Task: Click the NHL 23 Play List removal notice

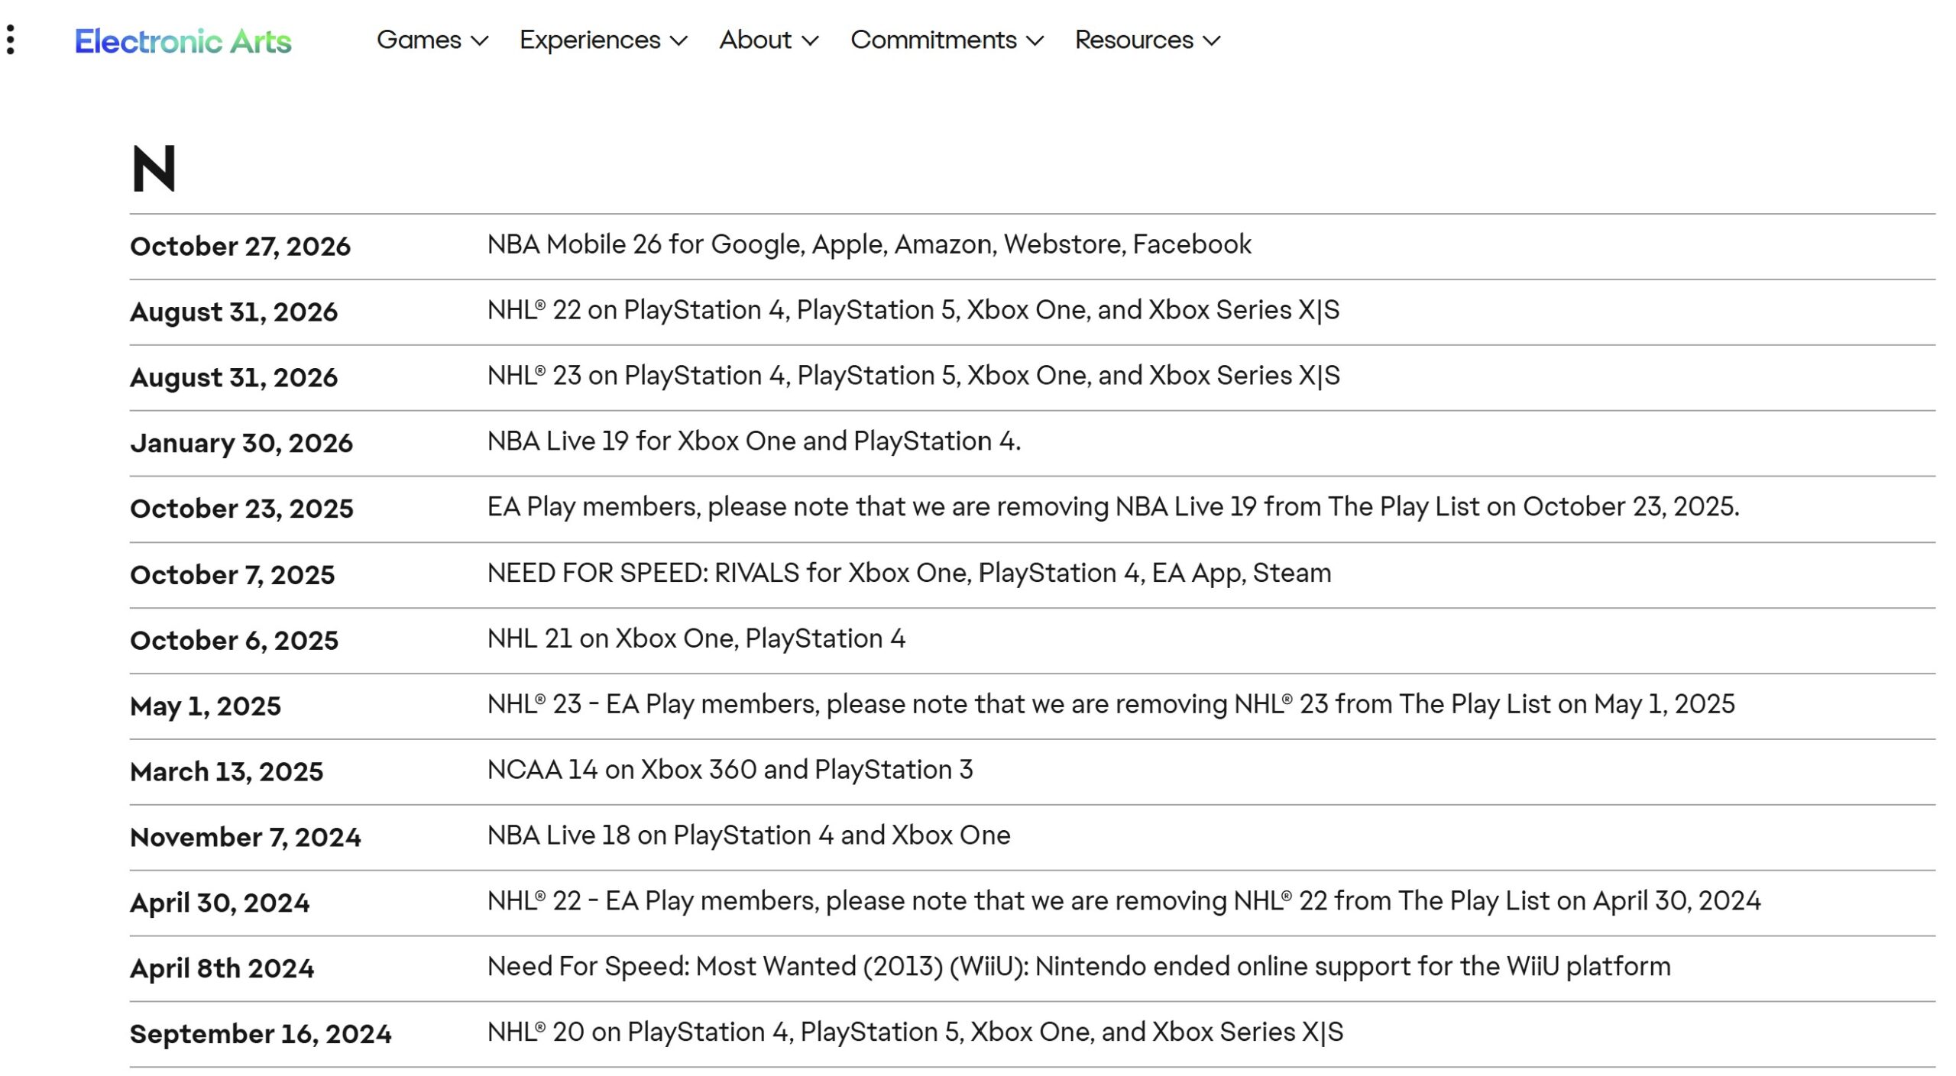Action: 1111,704
